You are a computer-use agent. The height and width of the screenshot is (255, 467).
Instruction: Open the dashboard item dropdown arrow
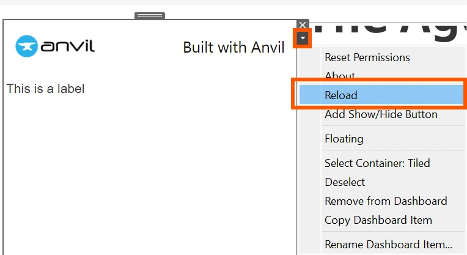pyautogui.click(x=303, y=38)
